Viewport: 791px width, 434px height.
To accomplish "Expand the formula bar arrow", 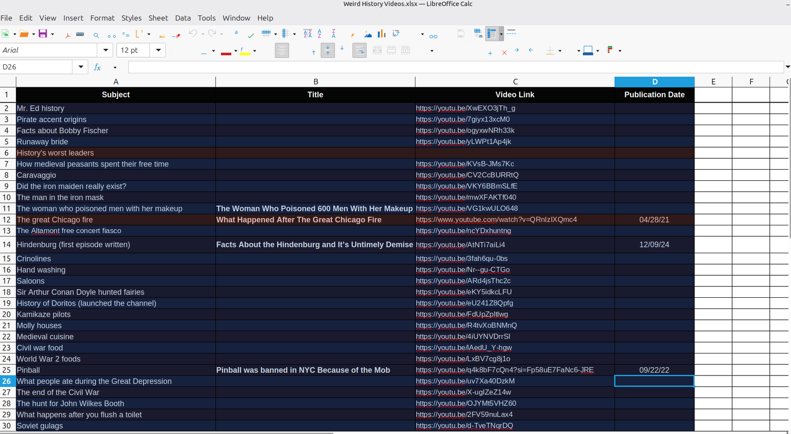I will click(x=788, y=67).
